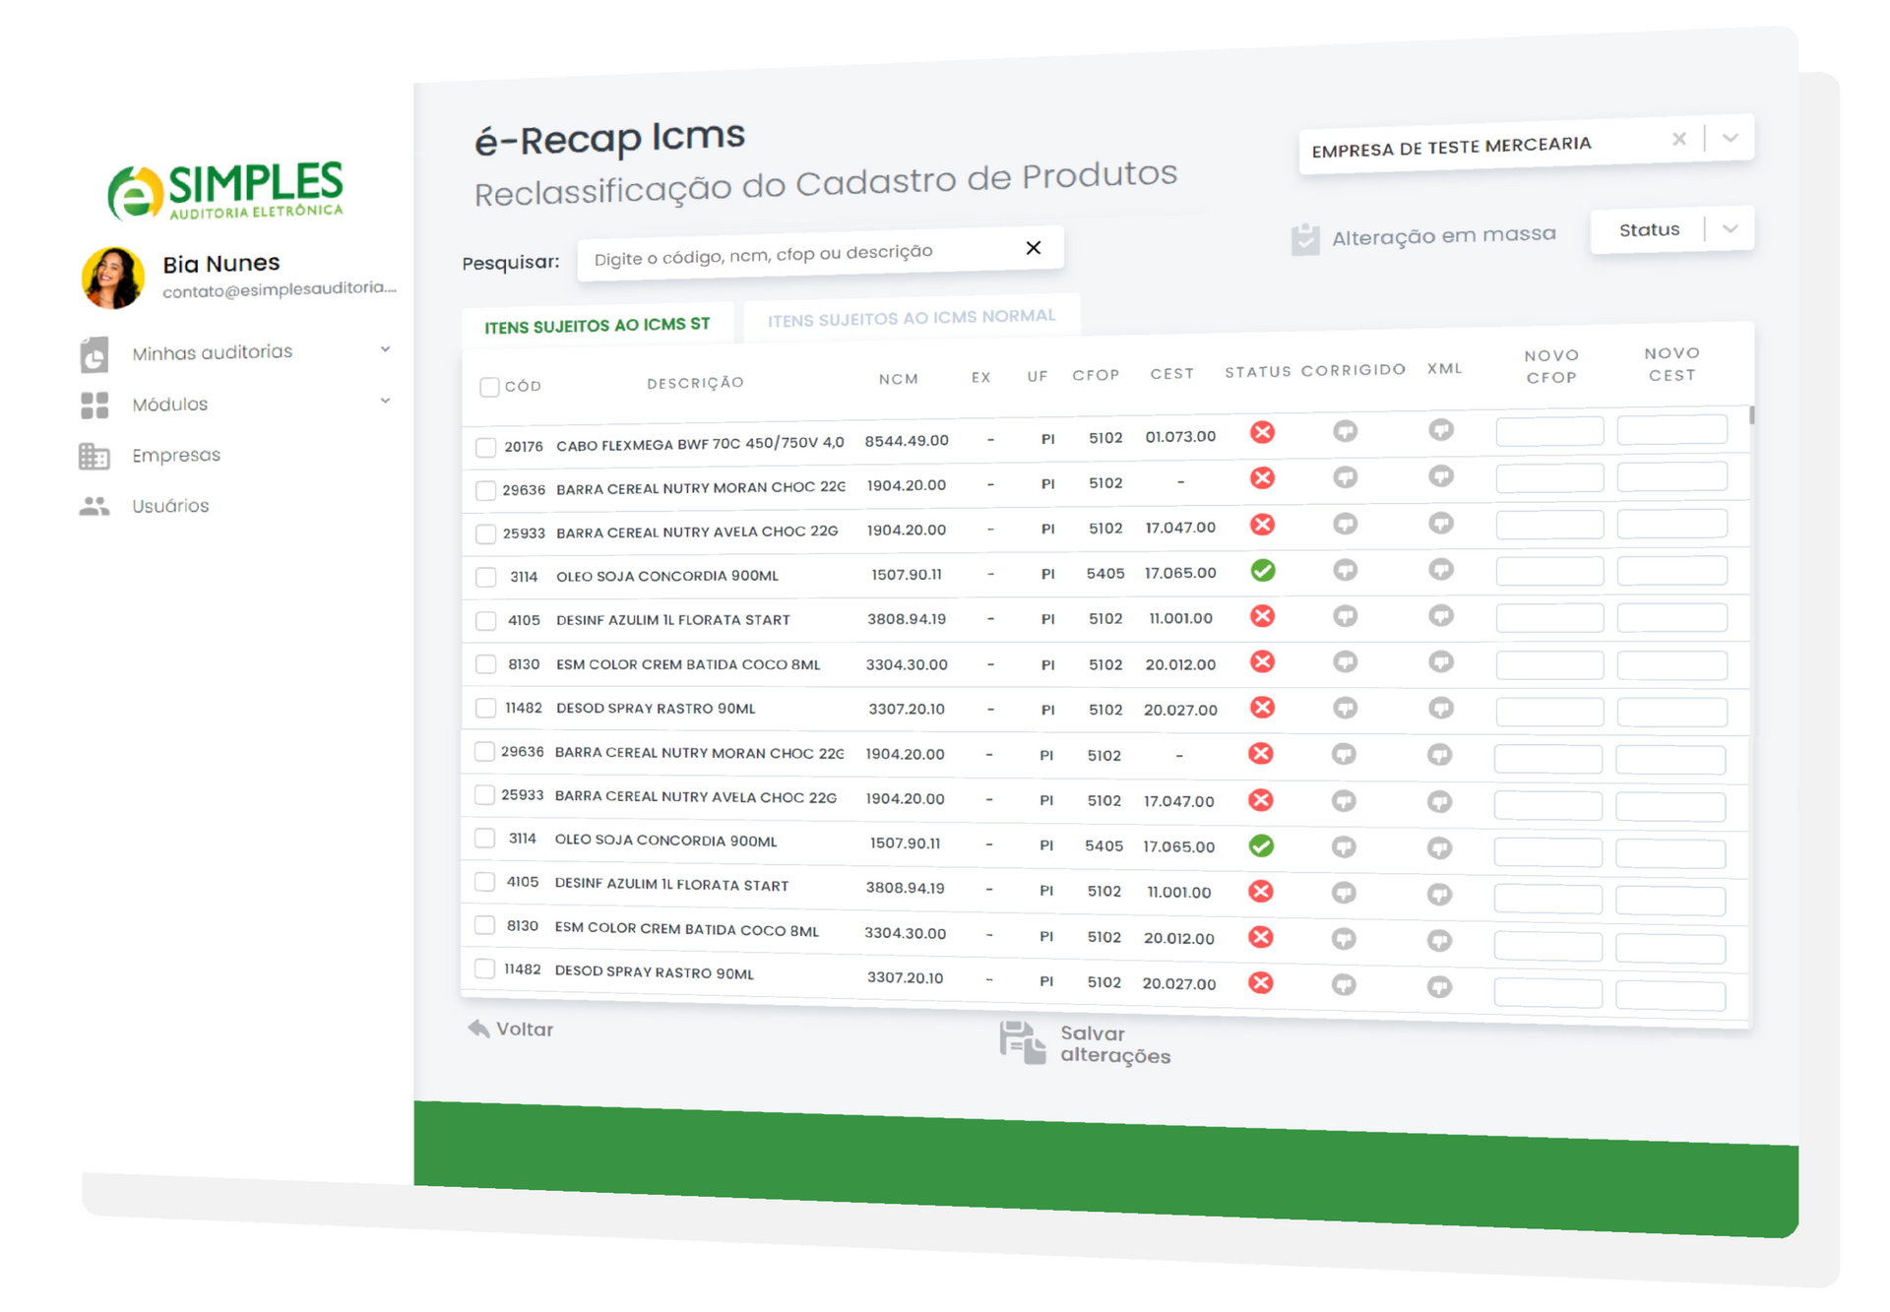Click Corrigido icon on first ESM COLOR row
The width and height of the screenshot is (1890, 1312).
(1346, 661)
